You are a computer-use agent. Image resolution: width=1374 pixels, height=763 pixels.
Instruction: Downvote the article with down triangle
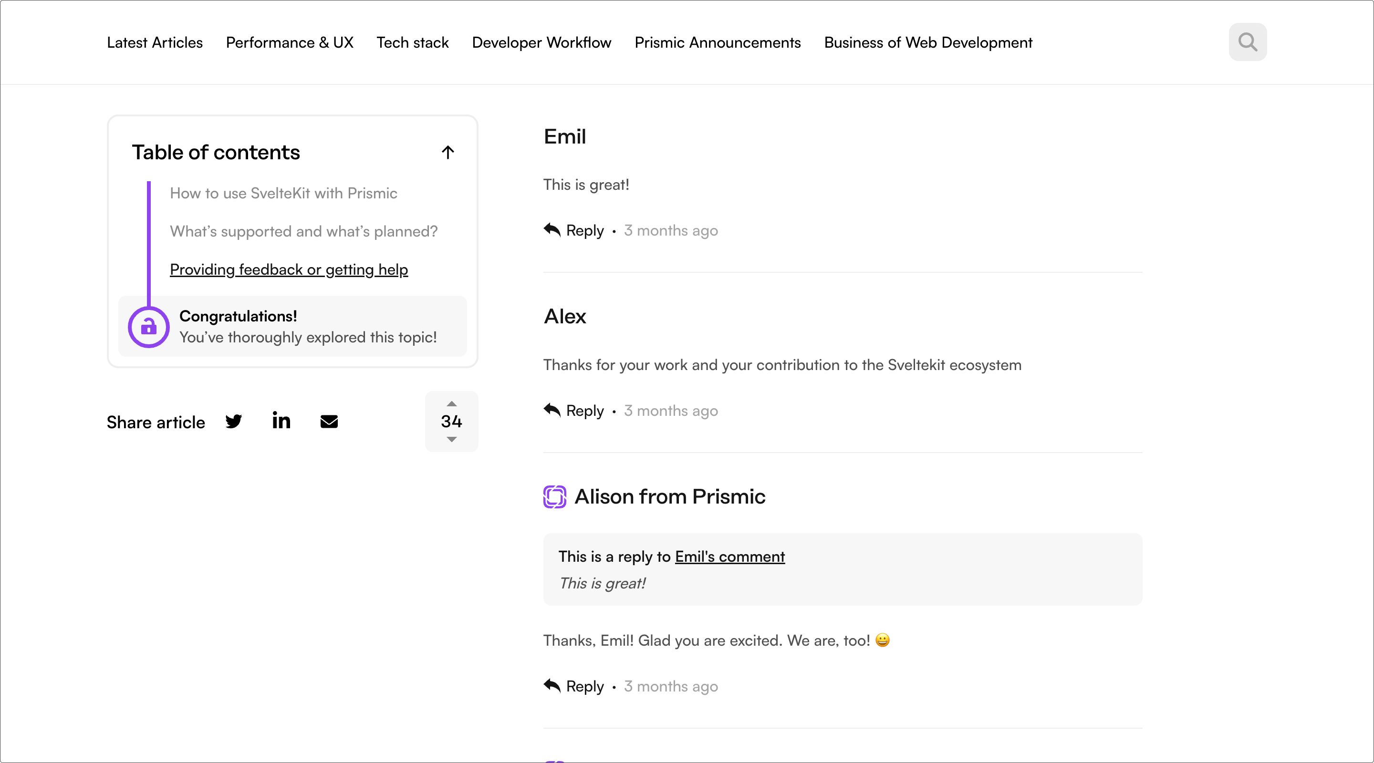pyautogui.click(x=451, y=439)
